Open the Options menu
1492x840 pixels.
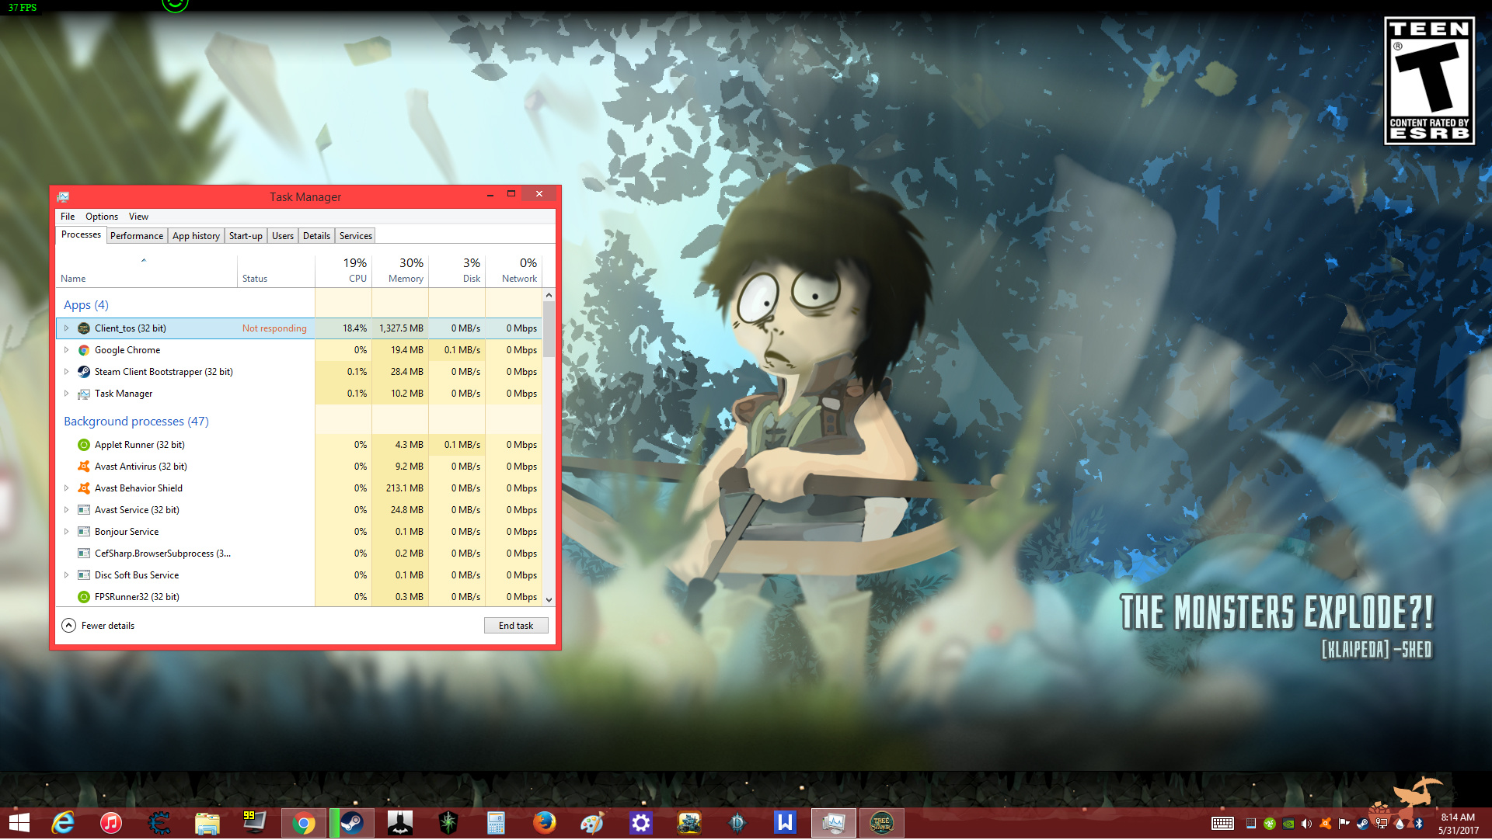coord(102,217)
